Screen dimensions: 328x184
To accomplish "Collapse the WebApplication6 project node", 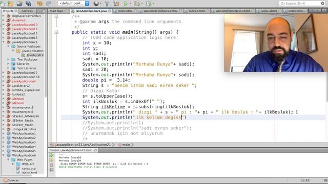I will pos(4,155).
